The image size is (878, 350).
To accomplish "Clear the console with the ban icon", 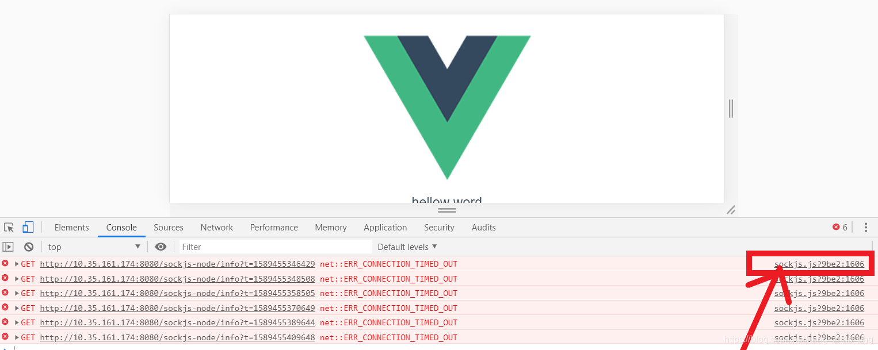I will tap(29, 247).
